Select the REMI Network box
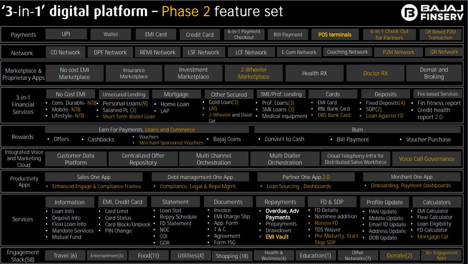The image size is (468, 264). [x=158, y=52]
